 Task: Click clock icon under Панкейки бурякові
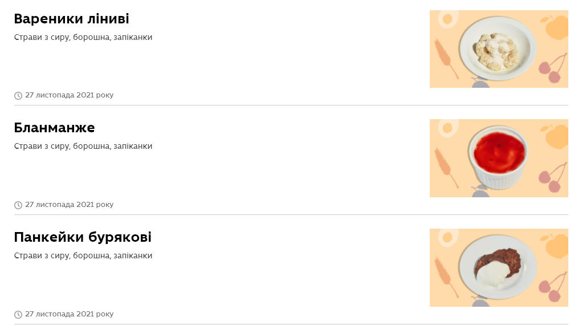18,315
